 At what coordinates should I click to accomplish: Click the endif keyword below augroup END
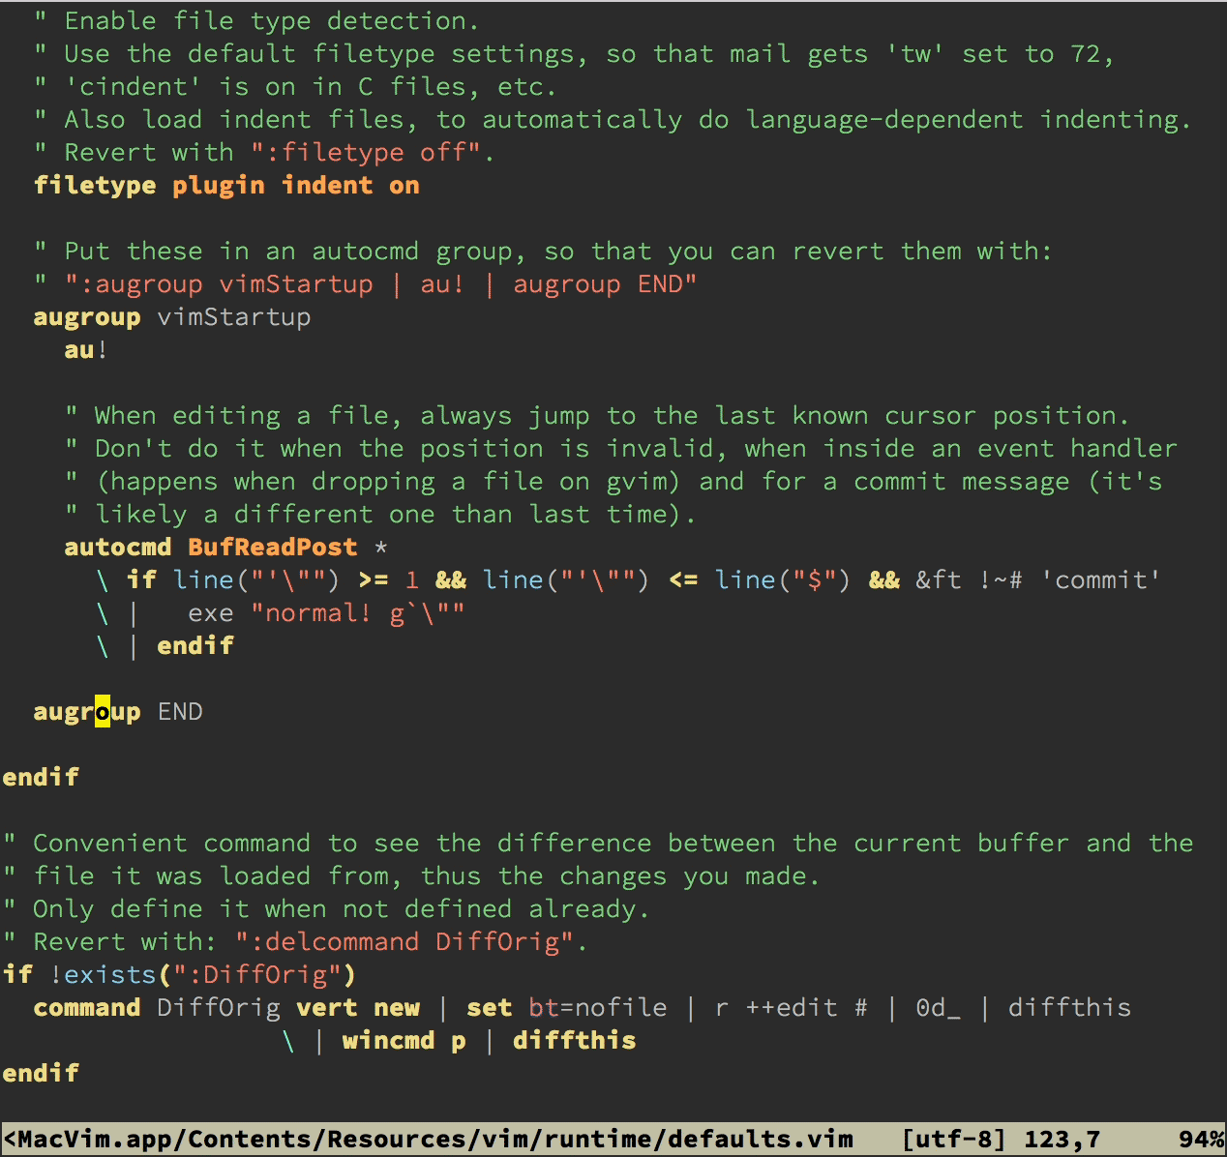[41, 776]
